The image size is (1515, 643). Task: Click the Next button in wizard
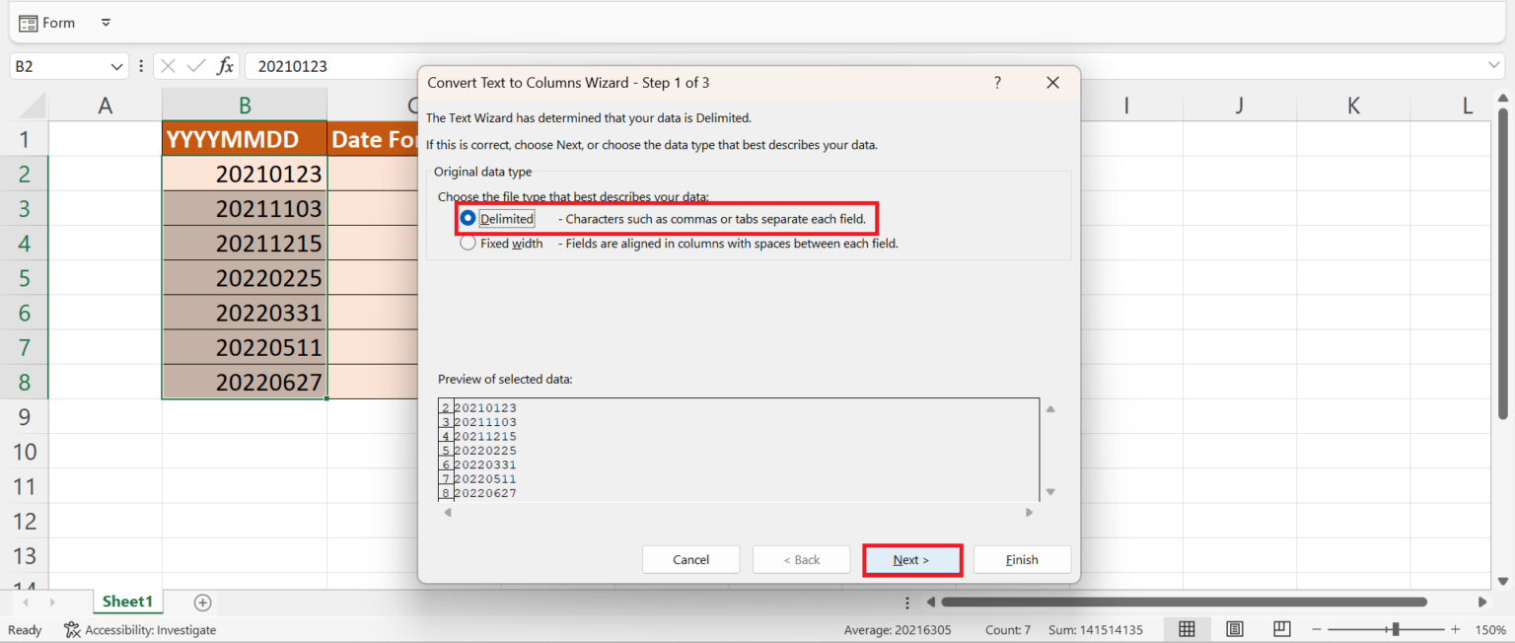pos(911,560)
